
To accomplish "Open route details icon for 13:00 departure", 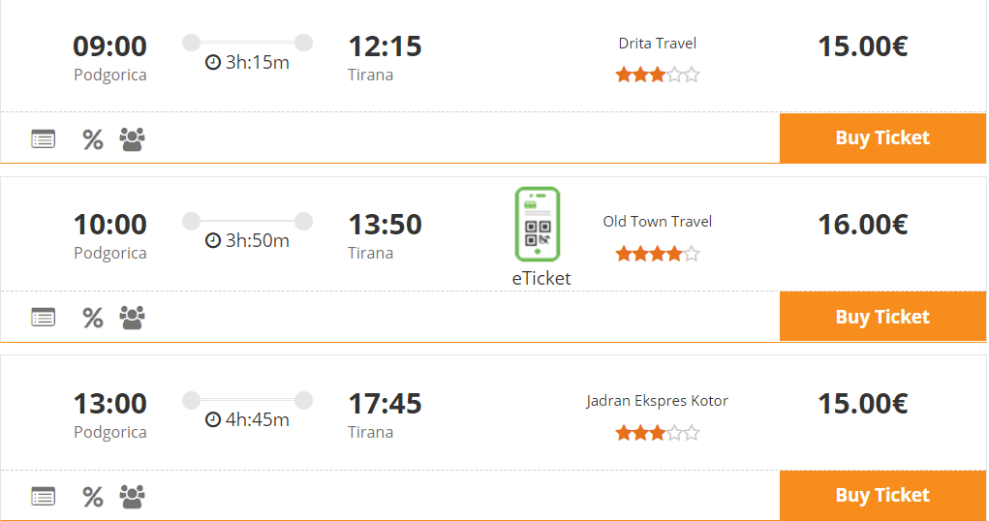I will (43, 496).
